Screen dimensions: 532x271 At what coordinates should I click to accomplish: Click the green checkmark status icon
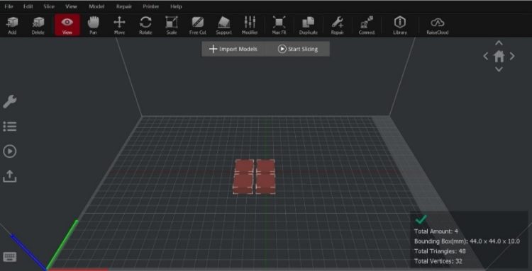pyautogui.click(x=421, y=219)
